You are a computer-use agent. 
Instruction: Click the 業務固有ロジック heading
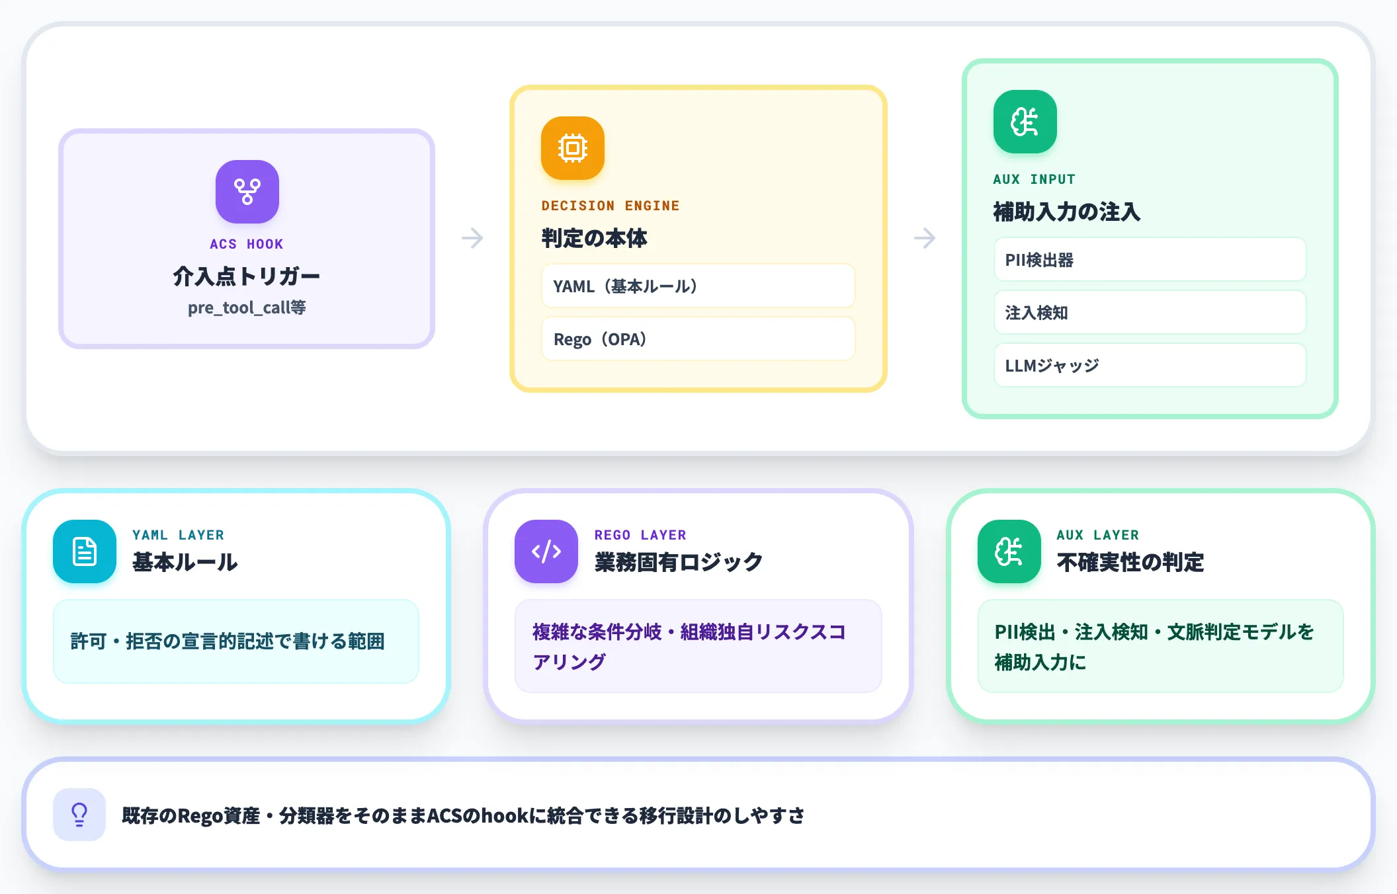pos(679,562)
